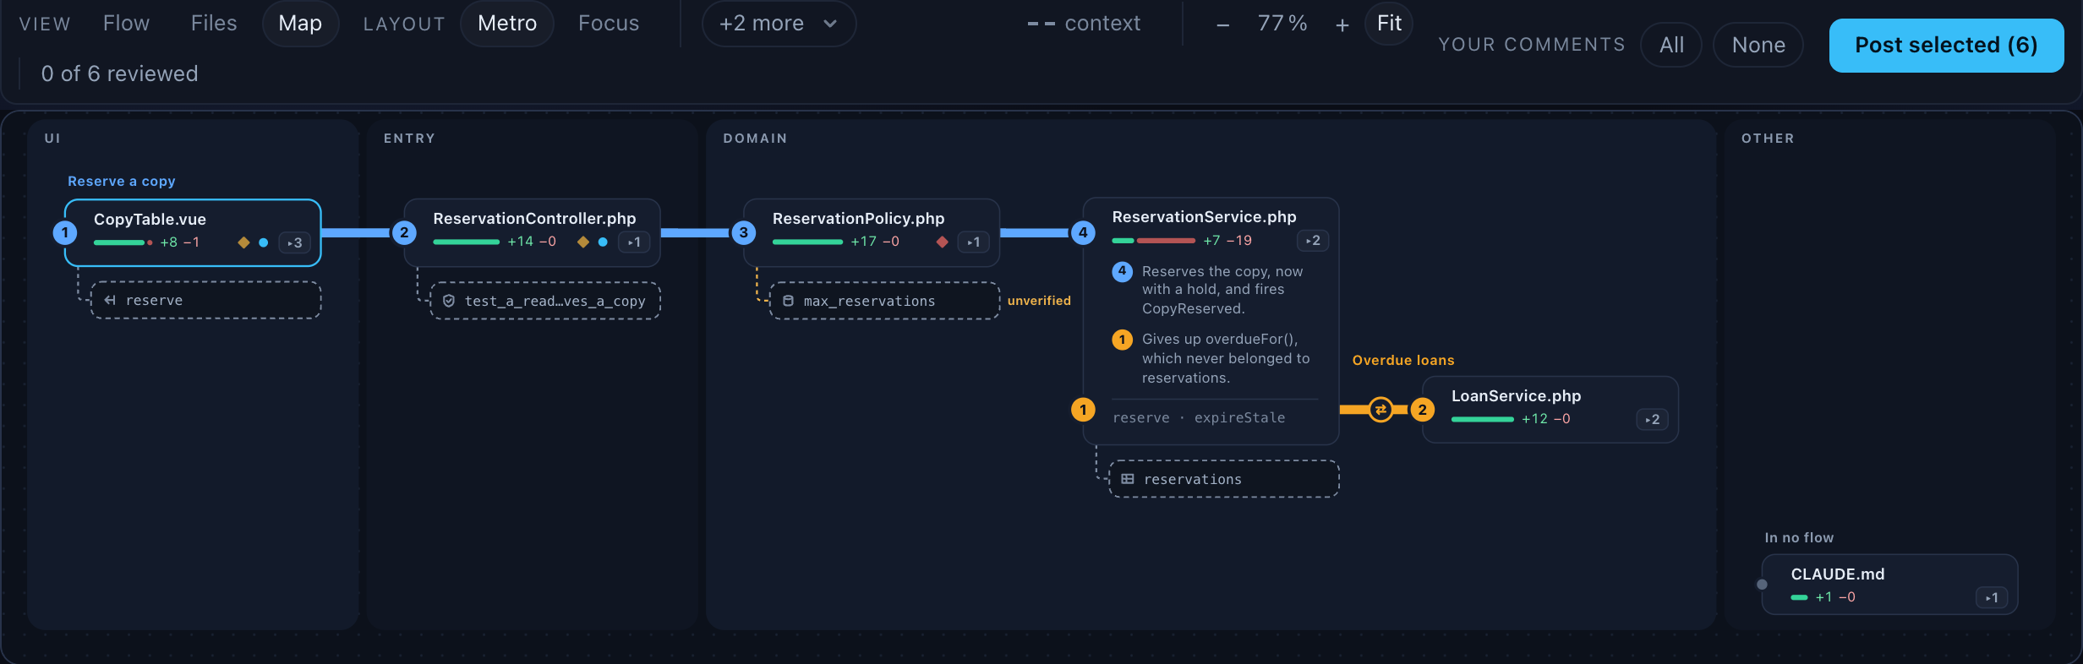
Task: Click the orange 1 comment badge beside Gives up overdueFor
Action: point(1122,340)
